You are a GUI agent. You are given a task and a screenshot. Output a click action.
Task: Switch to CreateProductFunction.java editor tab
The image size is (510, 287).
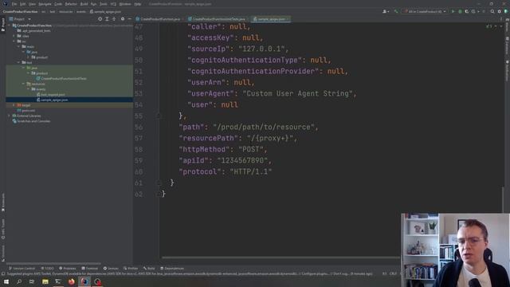(x=159, y=19)
